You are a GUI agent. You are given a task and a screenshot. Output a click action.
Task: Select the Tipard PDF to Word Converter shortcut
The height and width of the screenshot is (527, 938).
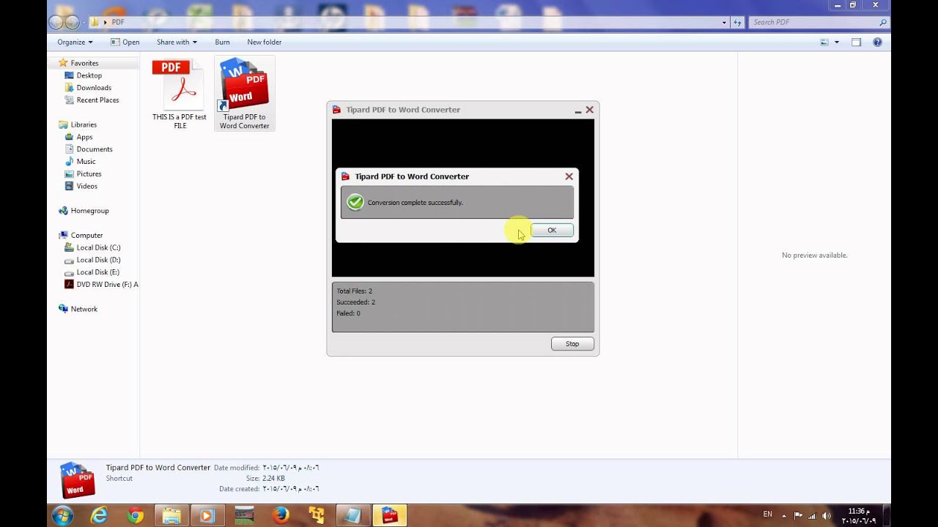(245, 94)
